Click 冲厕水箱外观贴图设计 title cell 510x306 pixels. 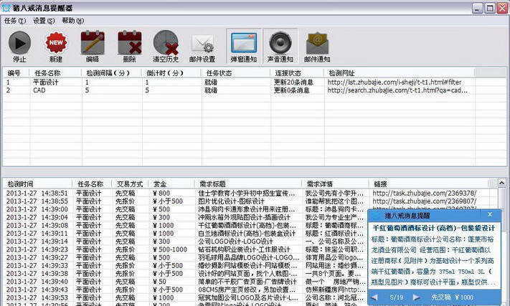pyautogui.click(x=244, y=217)
